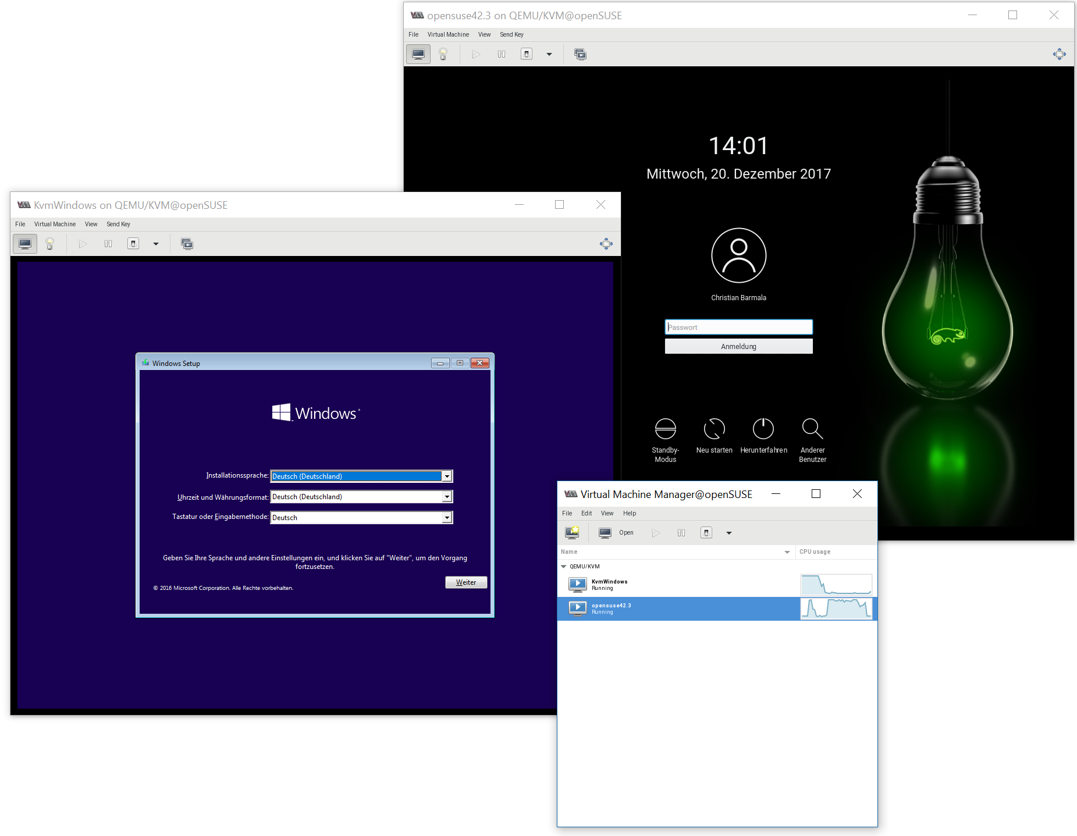
Task: Click the Anmeldung login button
Action: (x=738, y=346)
